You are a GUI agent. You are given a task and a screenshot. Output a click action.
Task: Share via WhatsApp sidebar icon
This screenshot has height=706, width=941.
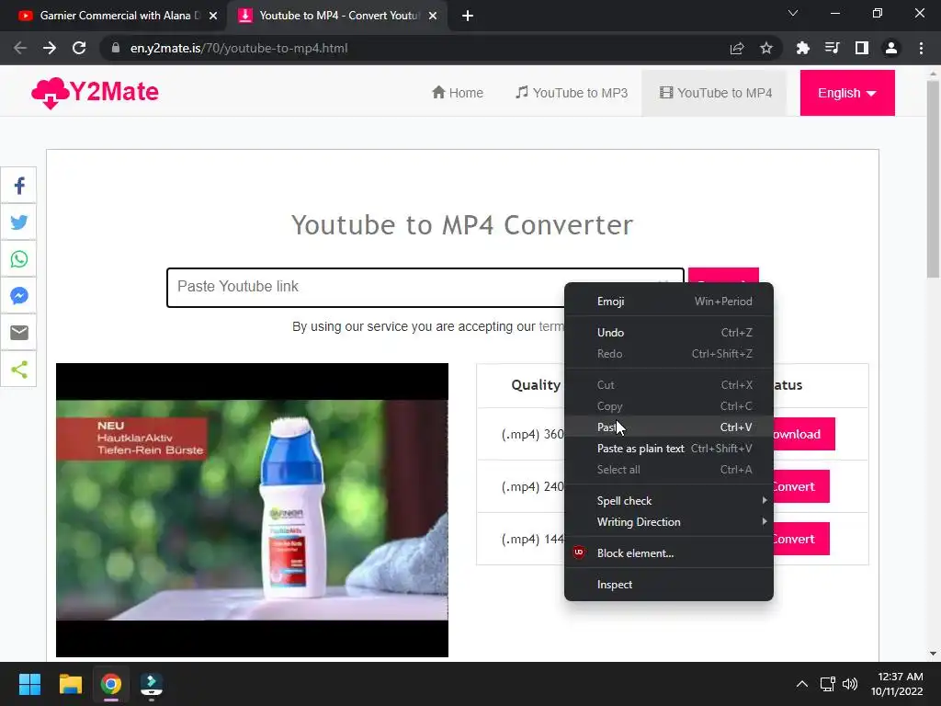click(x=18, y=258)
